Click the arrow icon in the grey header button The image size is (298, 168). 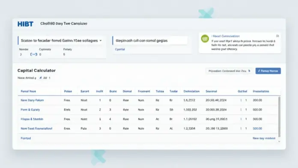coord(249,71)
